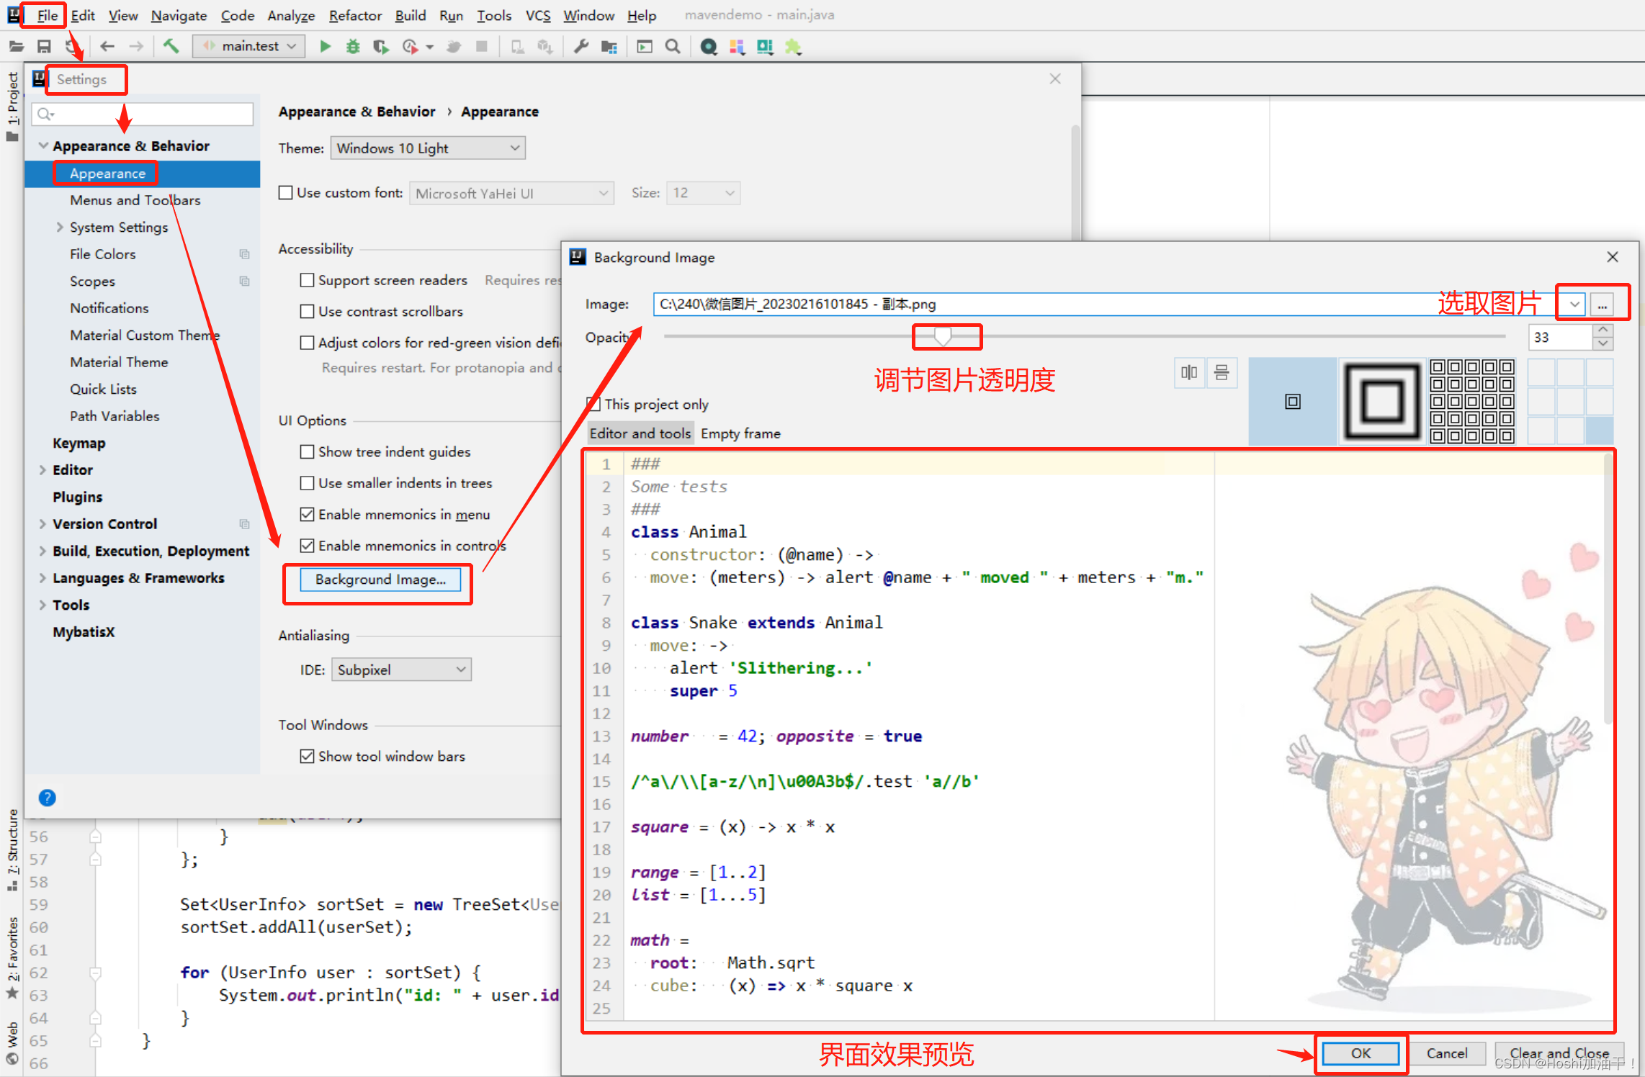Image resolution: width=1645 pixels, height=1077 pixels.
Task: Open the Project tool window tab
Action: click(x=12, y=107)
